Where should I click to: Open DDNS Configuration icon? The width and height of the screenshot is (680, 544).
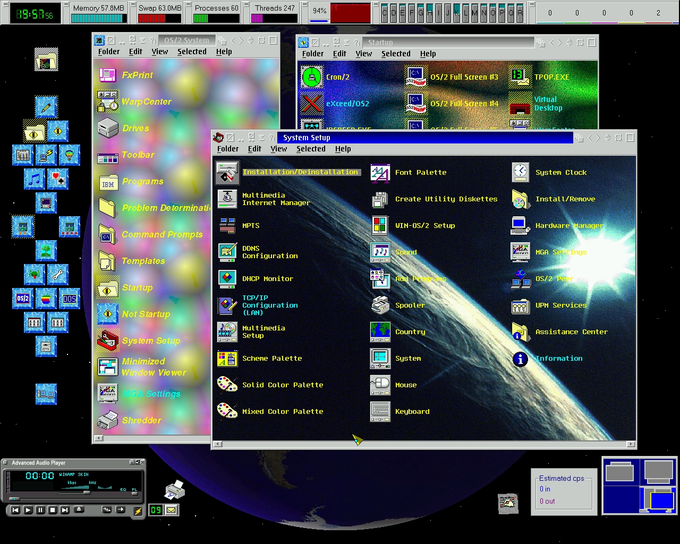tap(227, 252)
